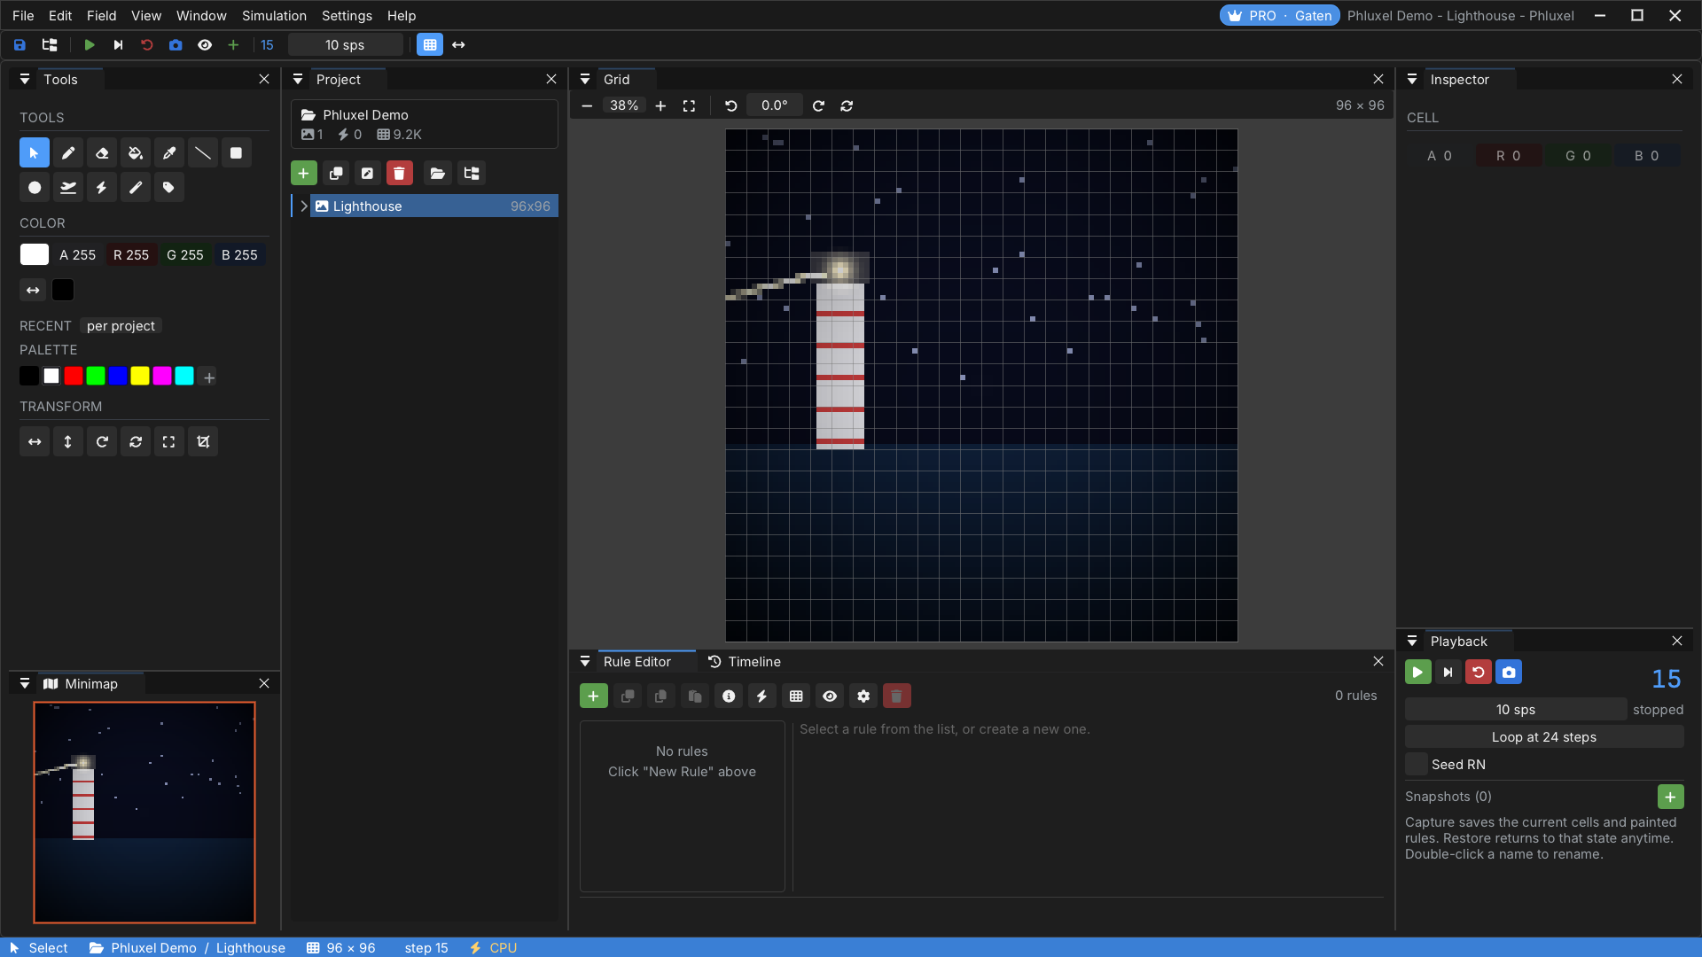1702x957 pixels.
Task: Select the lightning bolt tool in Tools
Action: click(x=102, y=188)
